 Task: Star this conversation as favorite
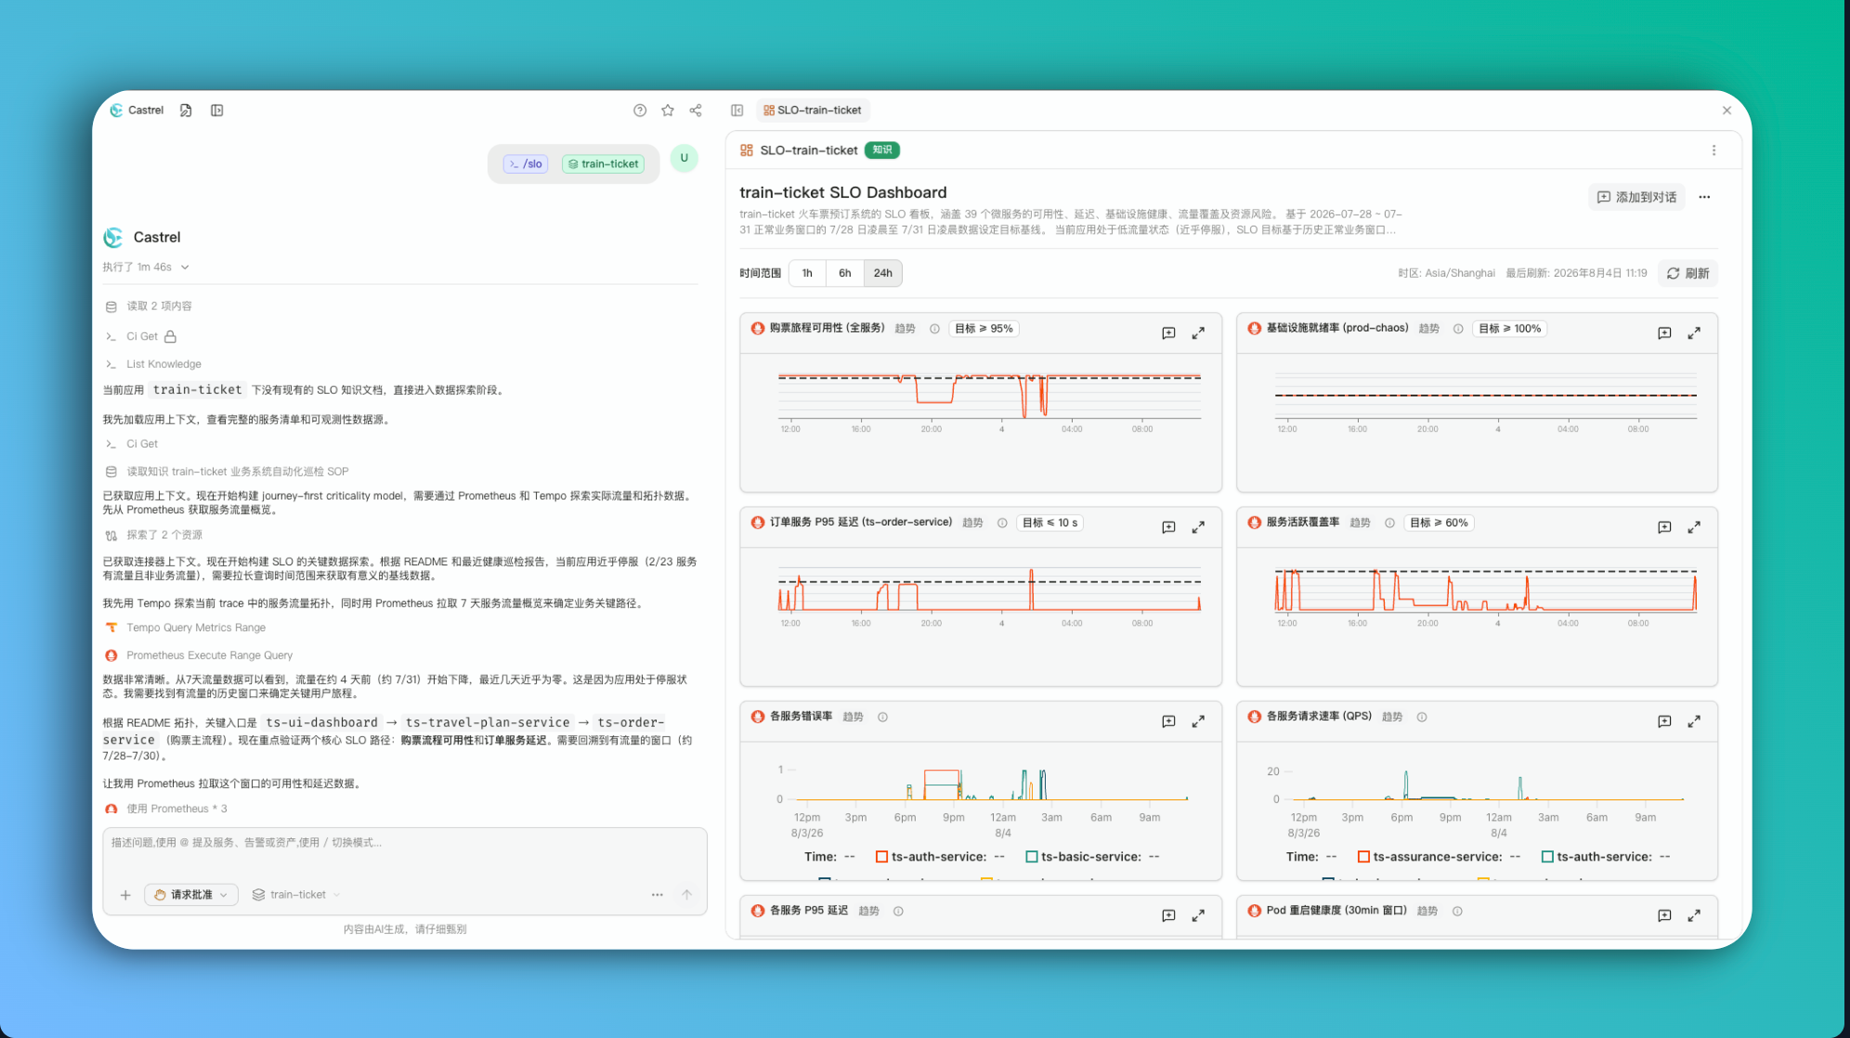pyautogui.click(x=668, y=110)
